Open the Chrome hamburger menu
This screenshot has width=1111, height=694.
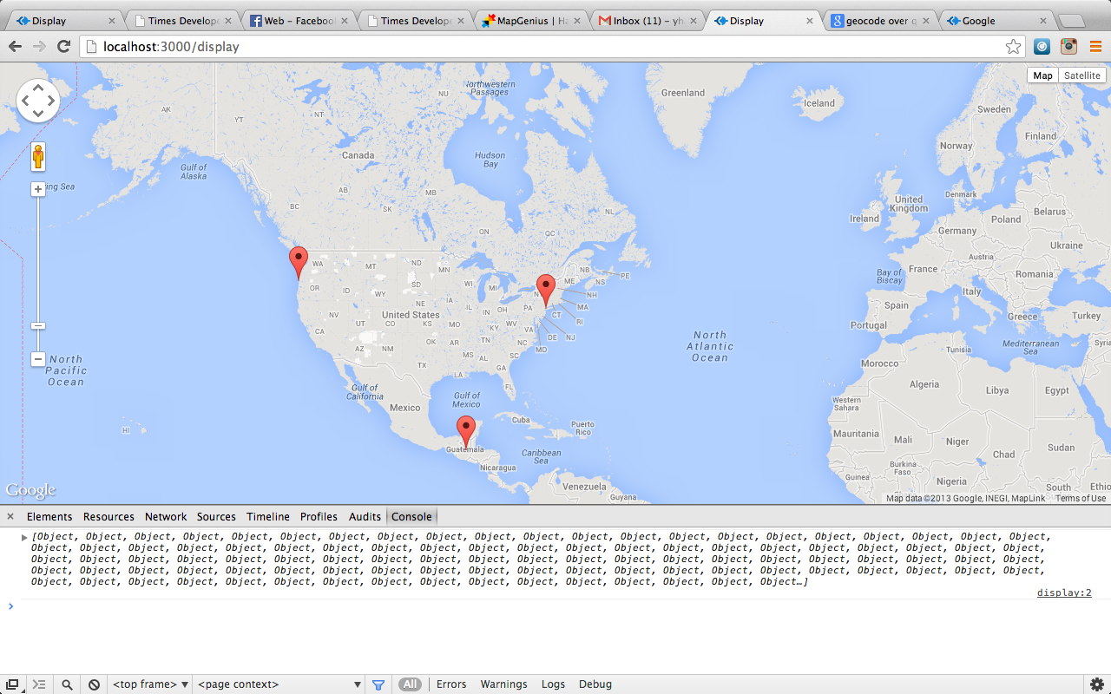(x=1095, y=47)
